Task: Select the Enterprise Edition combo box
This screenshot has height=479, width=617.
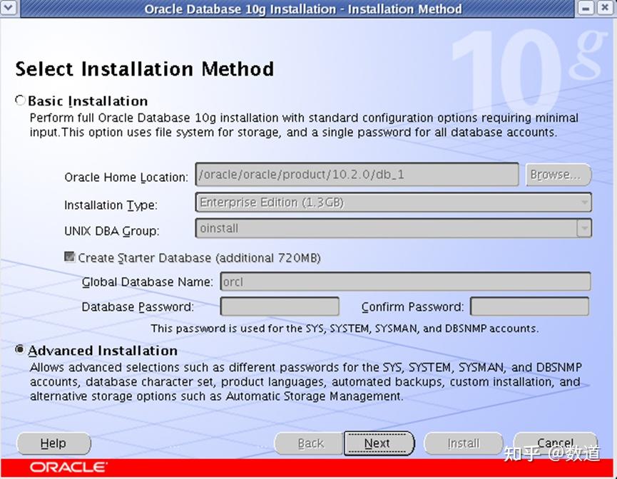Action: click(392, 202)
